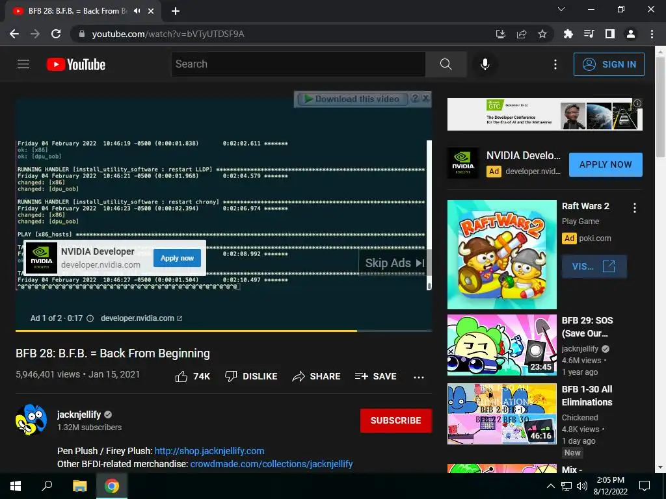Click the DISLIKE button

(x=251, y=376)
